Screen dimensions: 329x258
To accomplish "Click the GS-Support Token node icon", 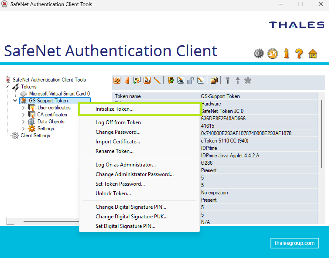I will click(24, 101).
